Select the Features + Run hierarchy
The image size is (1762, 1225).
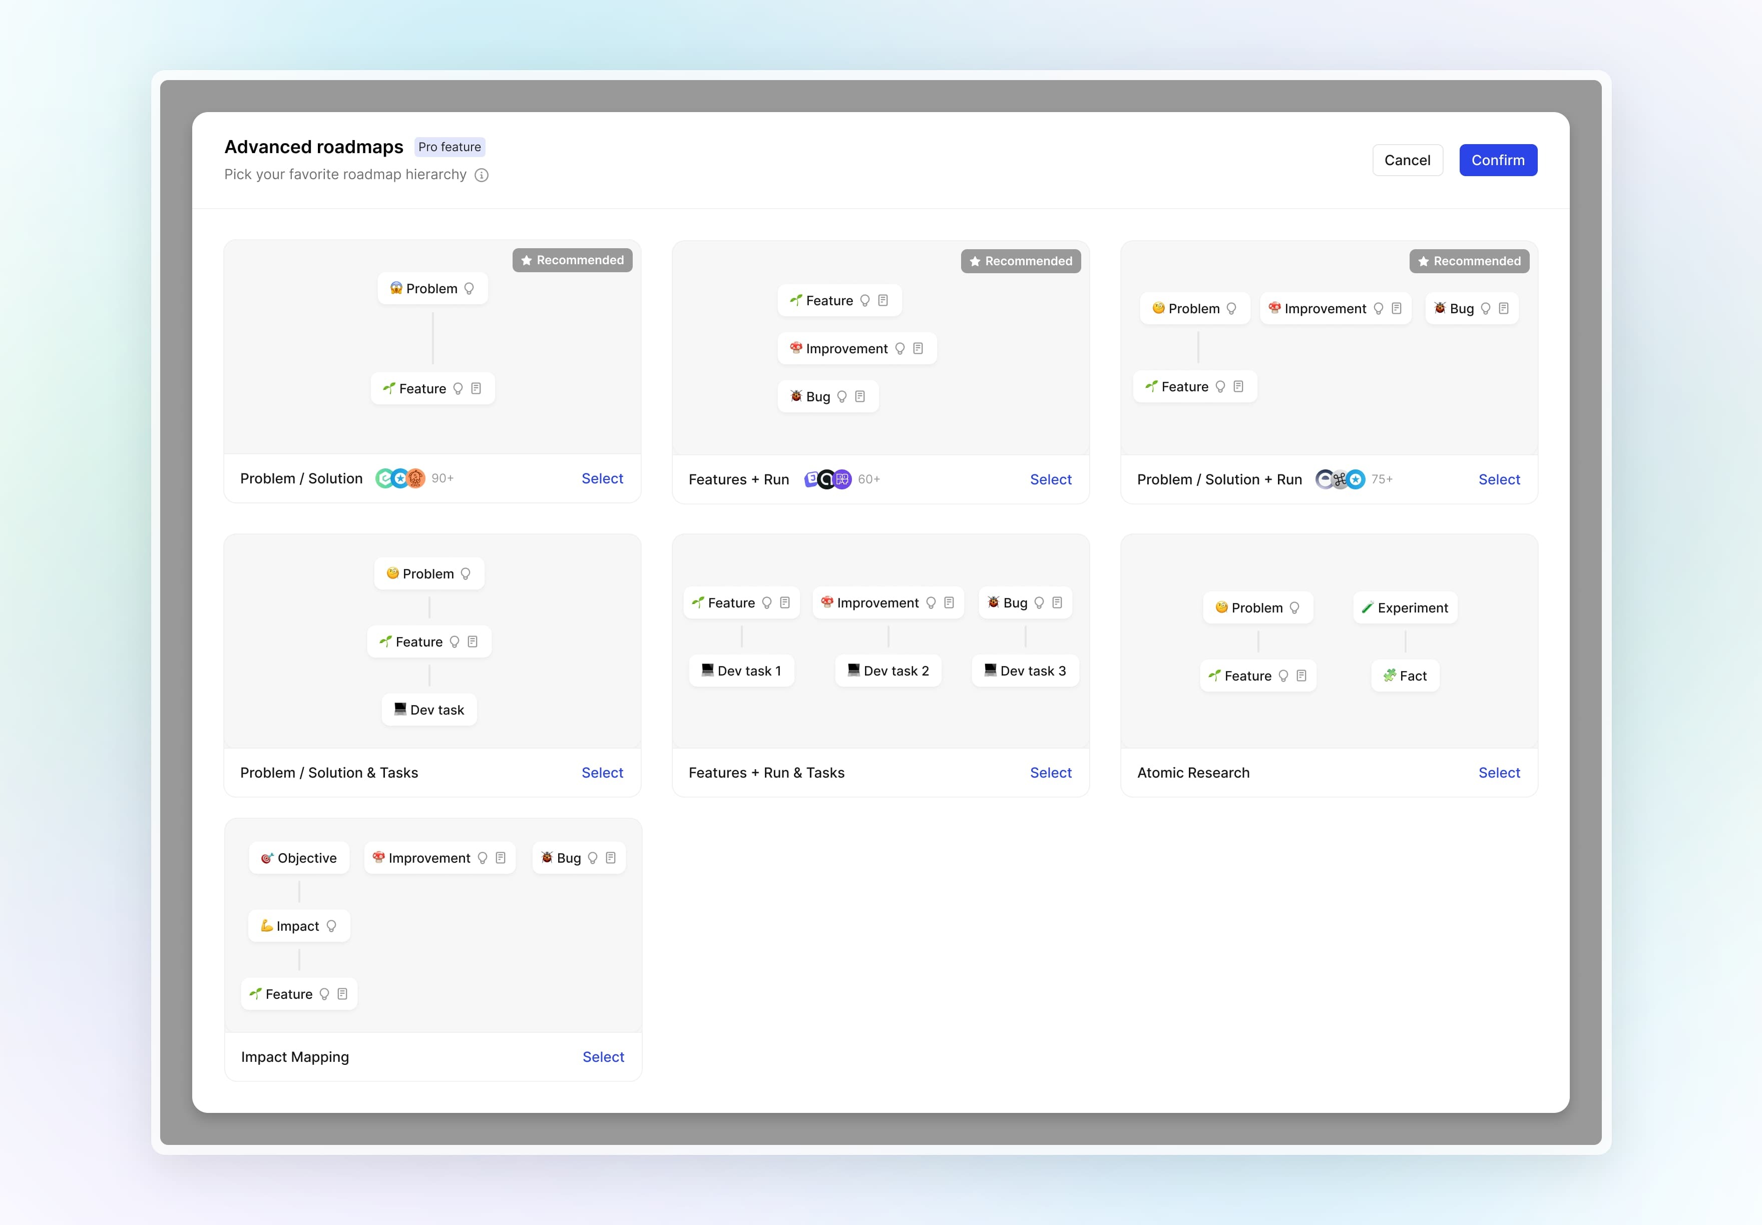tap(1051, 479)
